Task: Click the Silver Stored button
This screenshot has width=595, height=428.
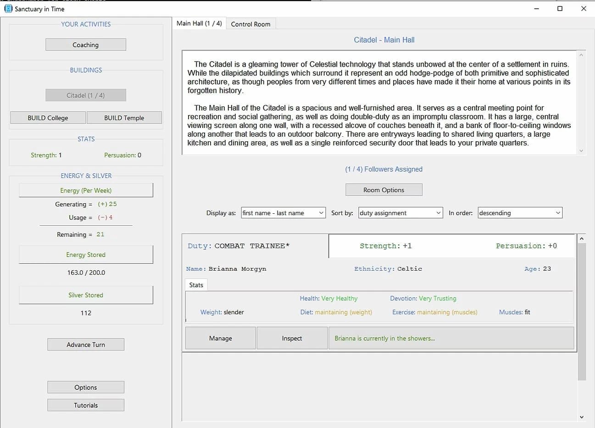Action: click(x=86, y=295)
